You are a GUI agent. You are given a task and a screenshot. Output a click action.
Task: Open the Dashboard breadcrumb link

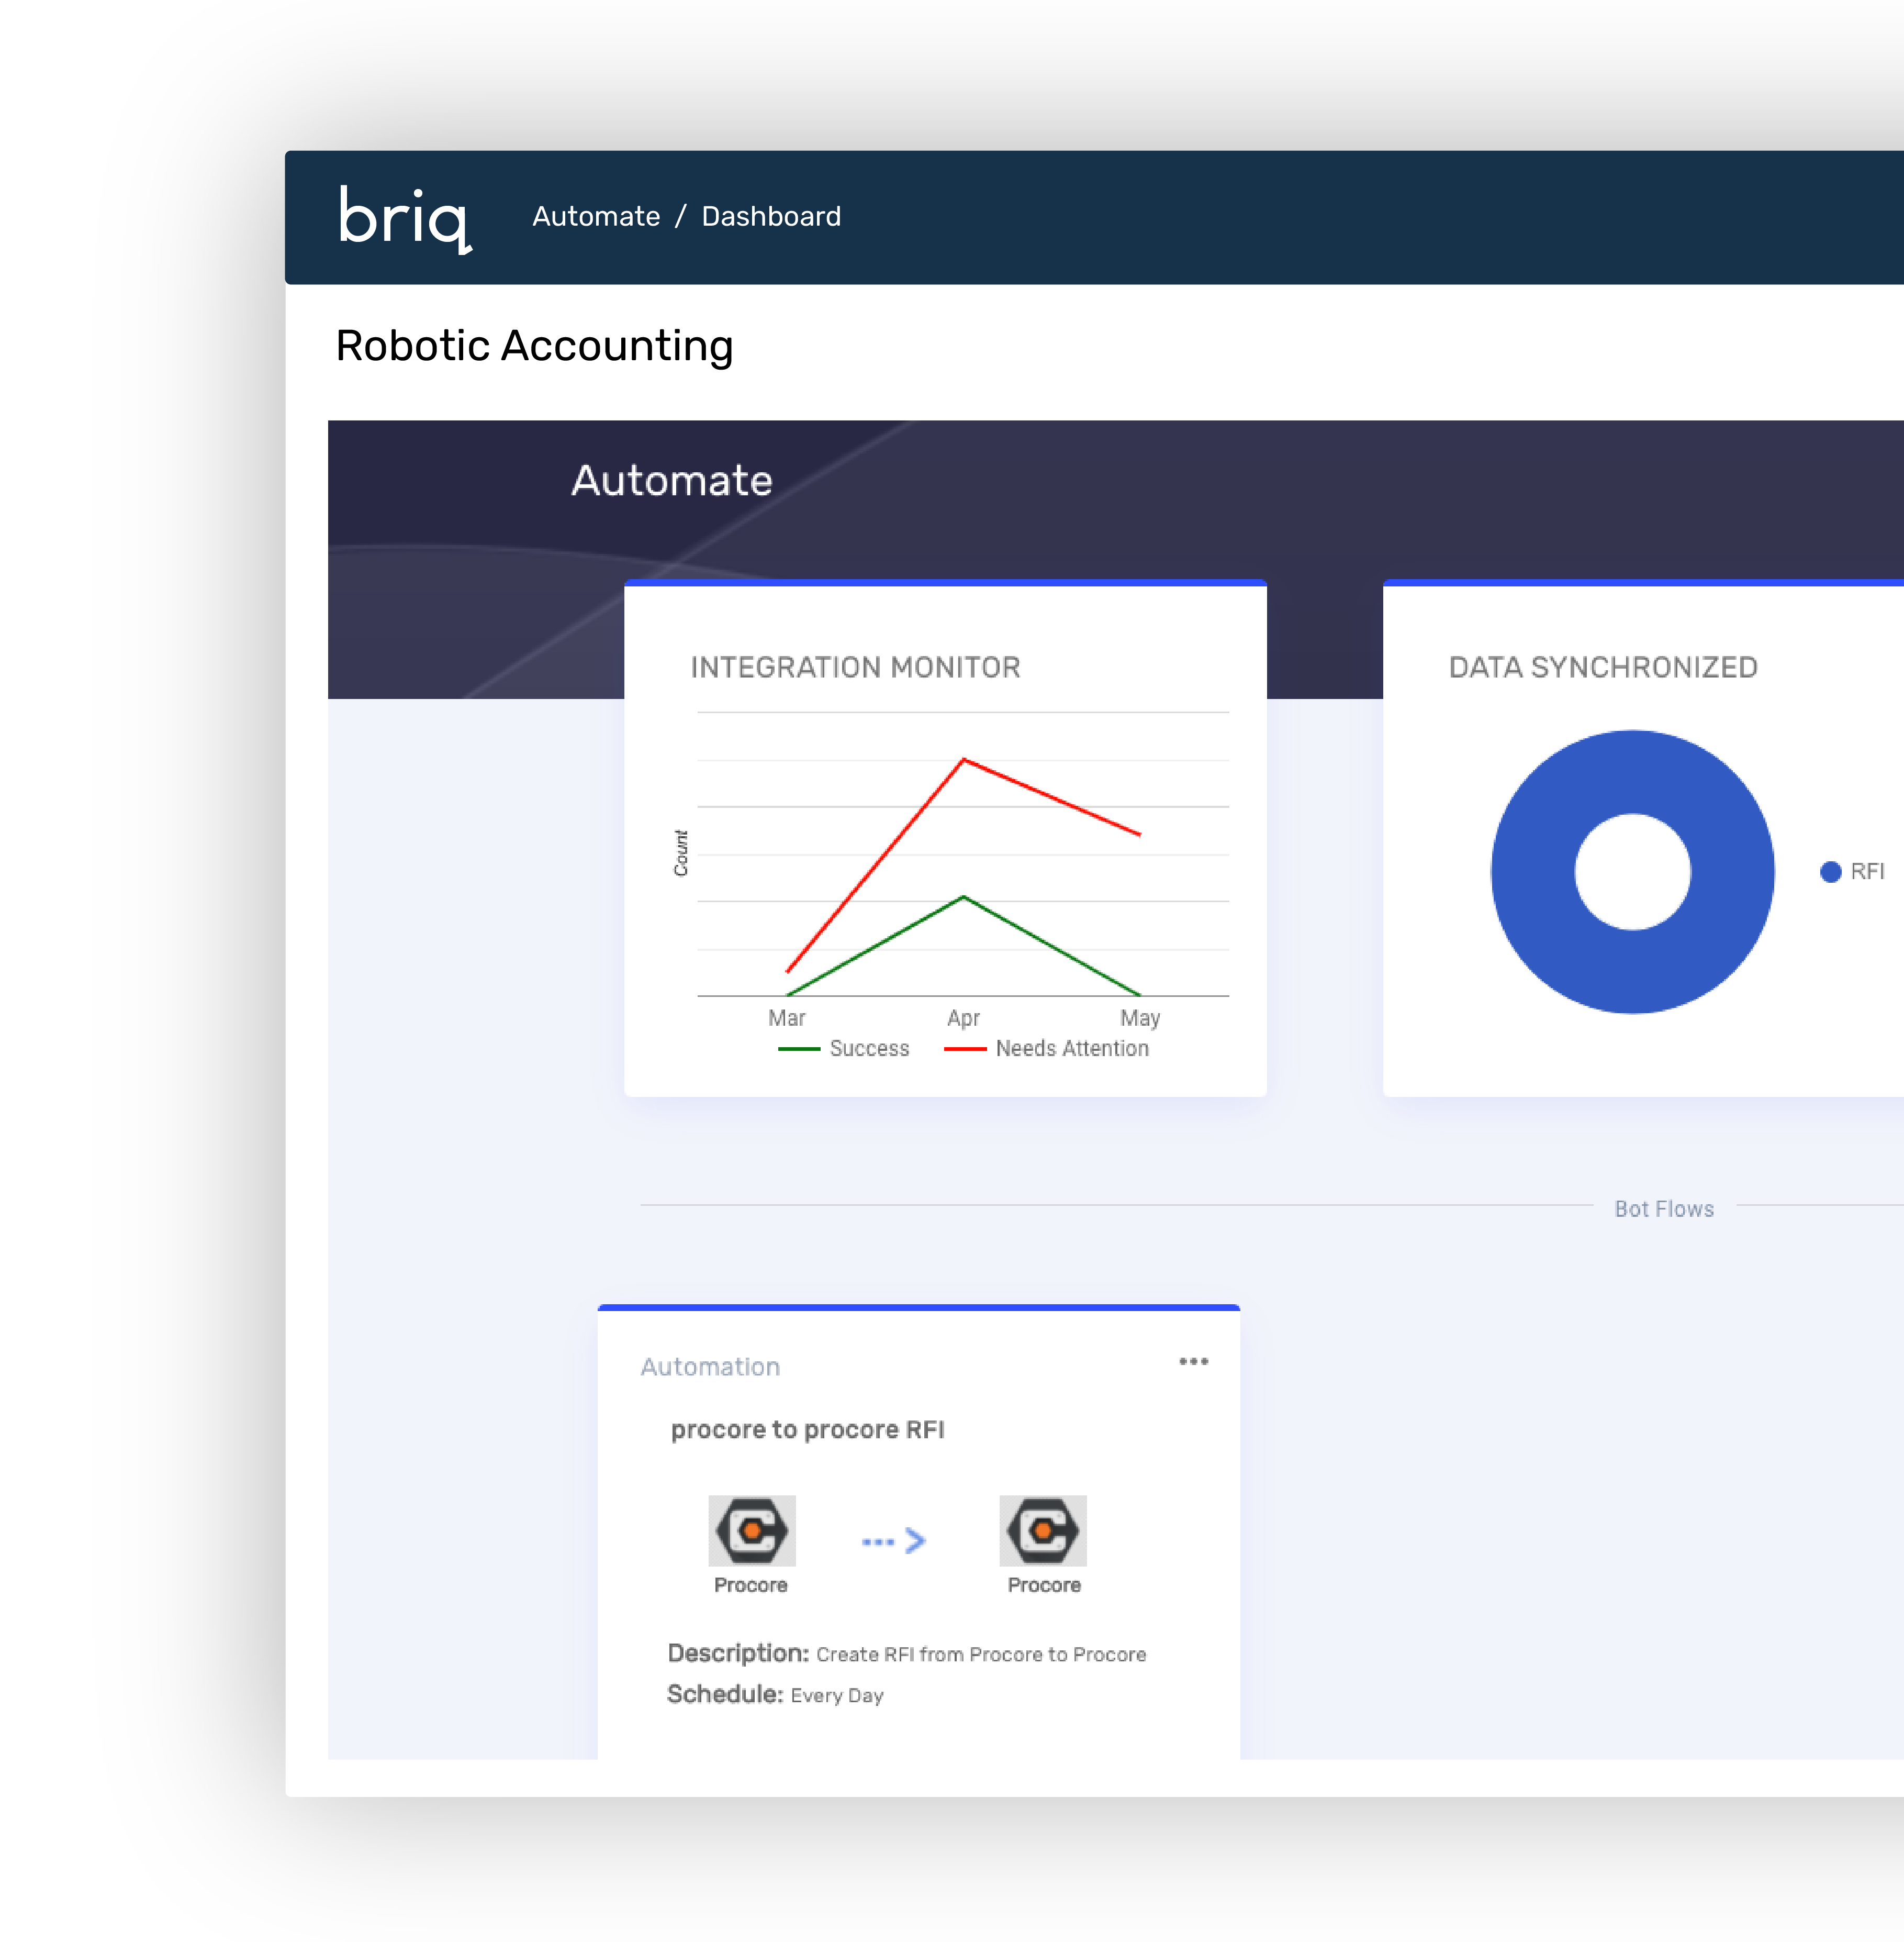(771, 216)
